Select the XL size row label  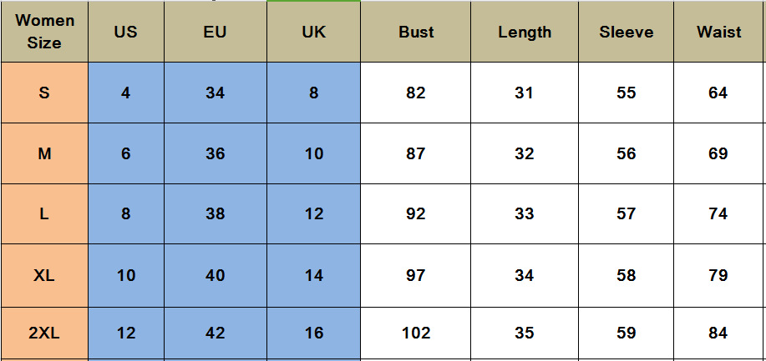point(44,275)
